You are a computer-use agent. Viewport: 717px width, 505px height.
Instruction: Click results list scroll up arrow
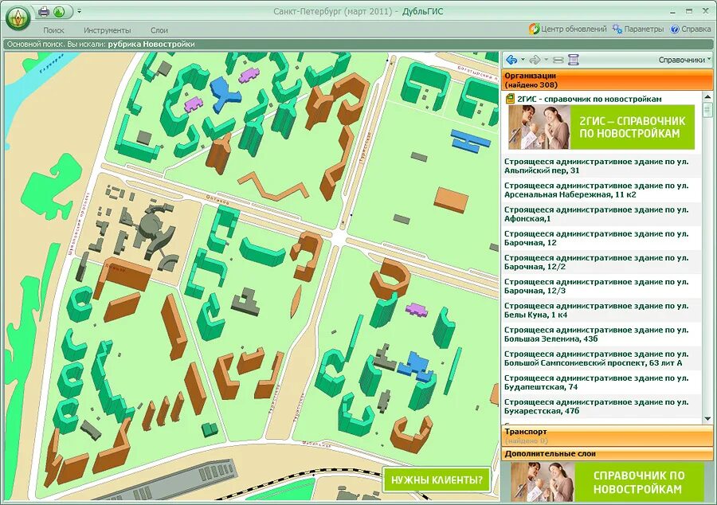click(708, 97)
